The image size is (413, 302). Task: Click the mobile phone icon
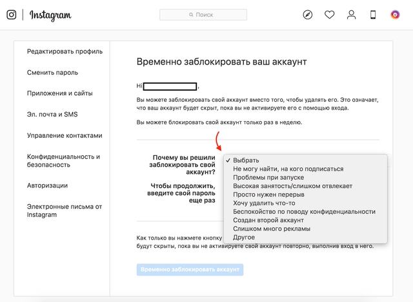[x=372, y=15]
